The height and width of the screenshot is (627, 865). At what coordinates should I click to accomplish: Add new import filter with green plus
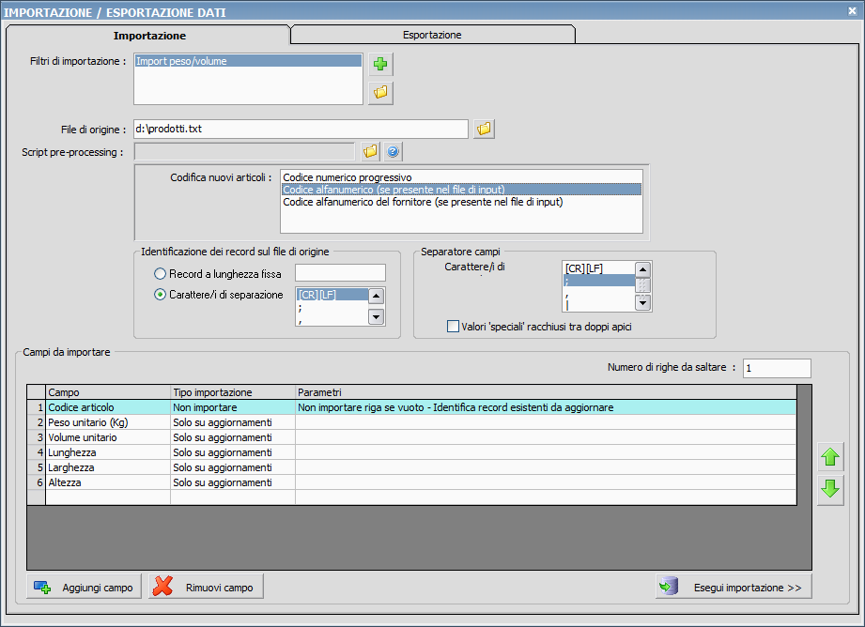[380, 64]
